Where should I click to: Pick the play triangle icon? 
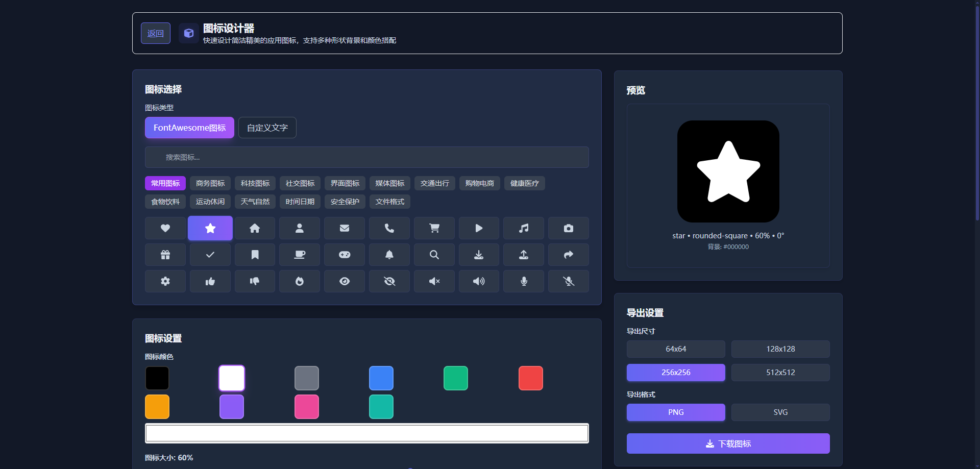point(479,228)
